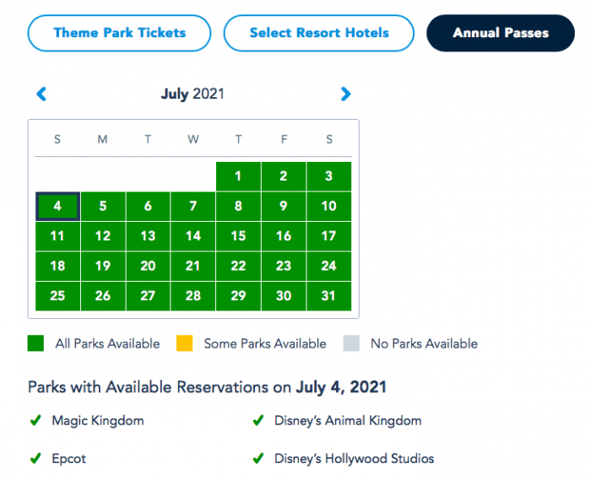Click the checkmark next to Magic Kingdom
Viewport: 591px width, 480px height.
[35, 420]
